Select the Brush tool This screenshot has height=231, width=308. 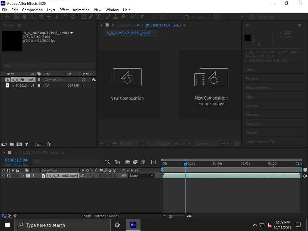point(108,17)
